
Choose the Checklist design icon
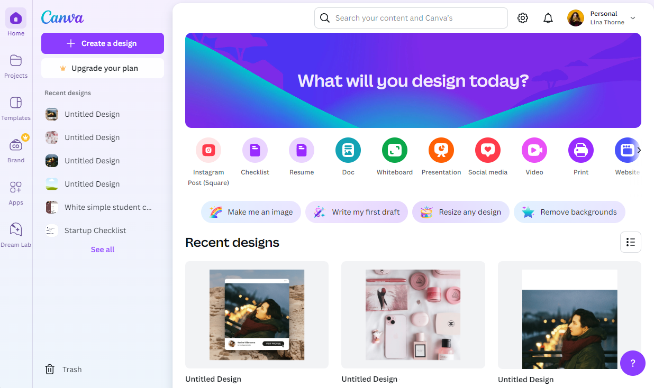click(255, 150)
